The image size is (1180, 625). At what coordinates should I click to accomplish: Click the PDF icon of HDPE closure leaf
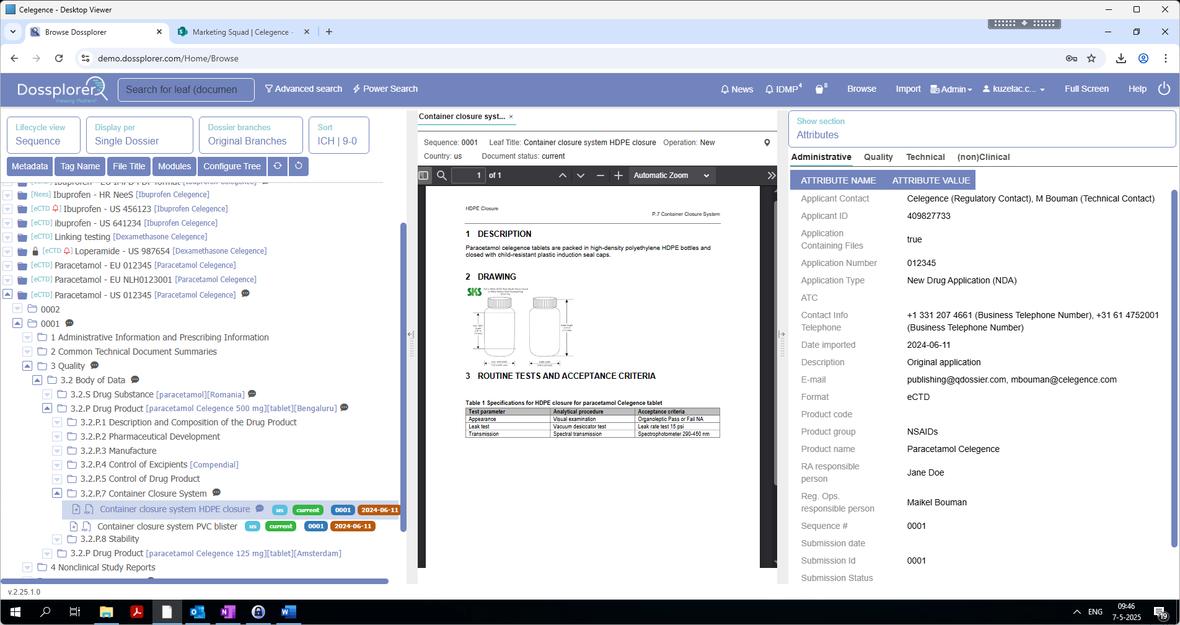coord(89,509)
